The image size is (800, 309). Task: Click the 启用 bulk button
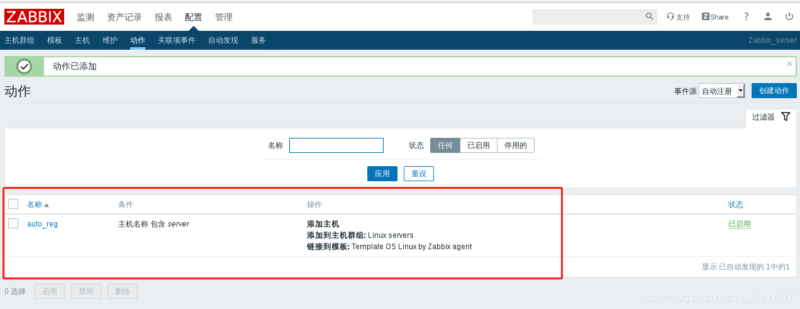[50, 291]
